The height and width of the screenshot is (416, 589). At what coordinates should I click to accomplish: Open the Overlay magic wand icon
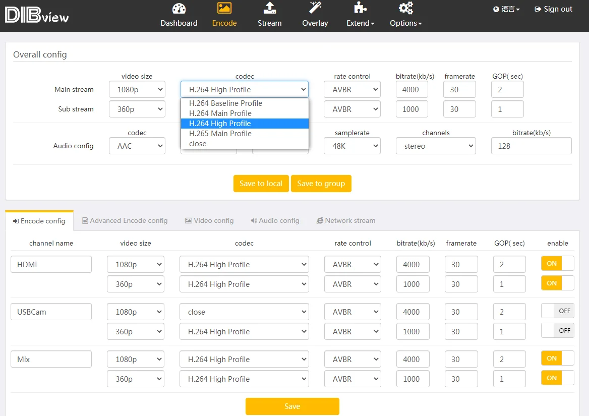click(x=315, y=8)
